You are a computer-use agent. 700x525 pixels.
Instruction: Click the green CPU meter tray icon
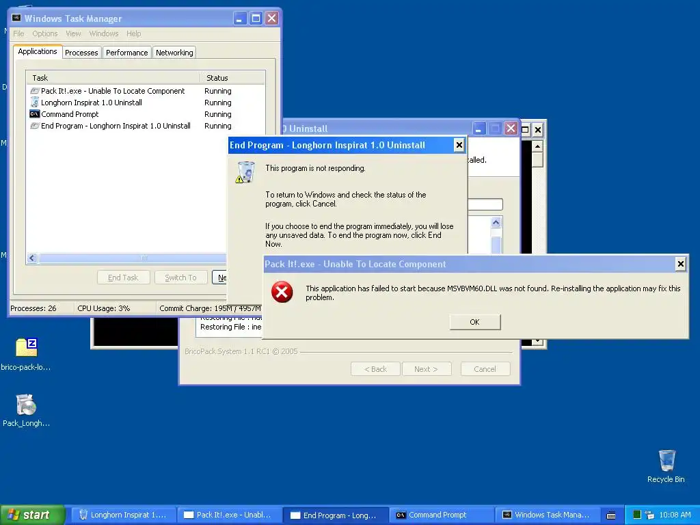637,515
